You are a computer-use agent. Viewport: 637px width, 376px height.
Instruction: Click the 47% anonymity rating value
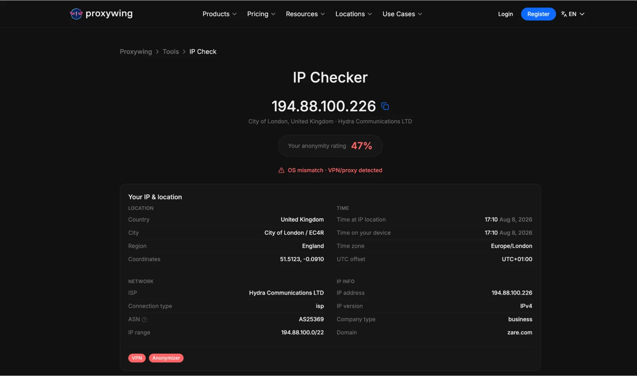click(361, 146)
